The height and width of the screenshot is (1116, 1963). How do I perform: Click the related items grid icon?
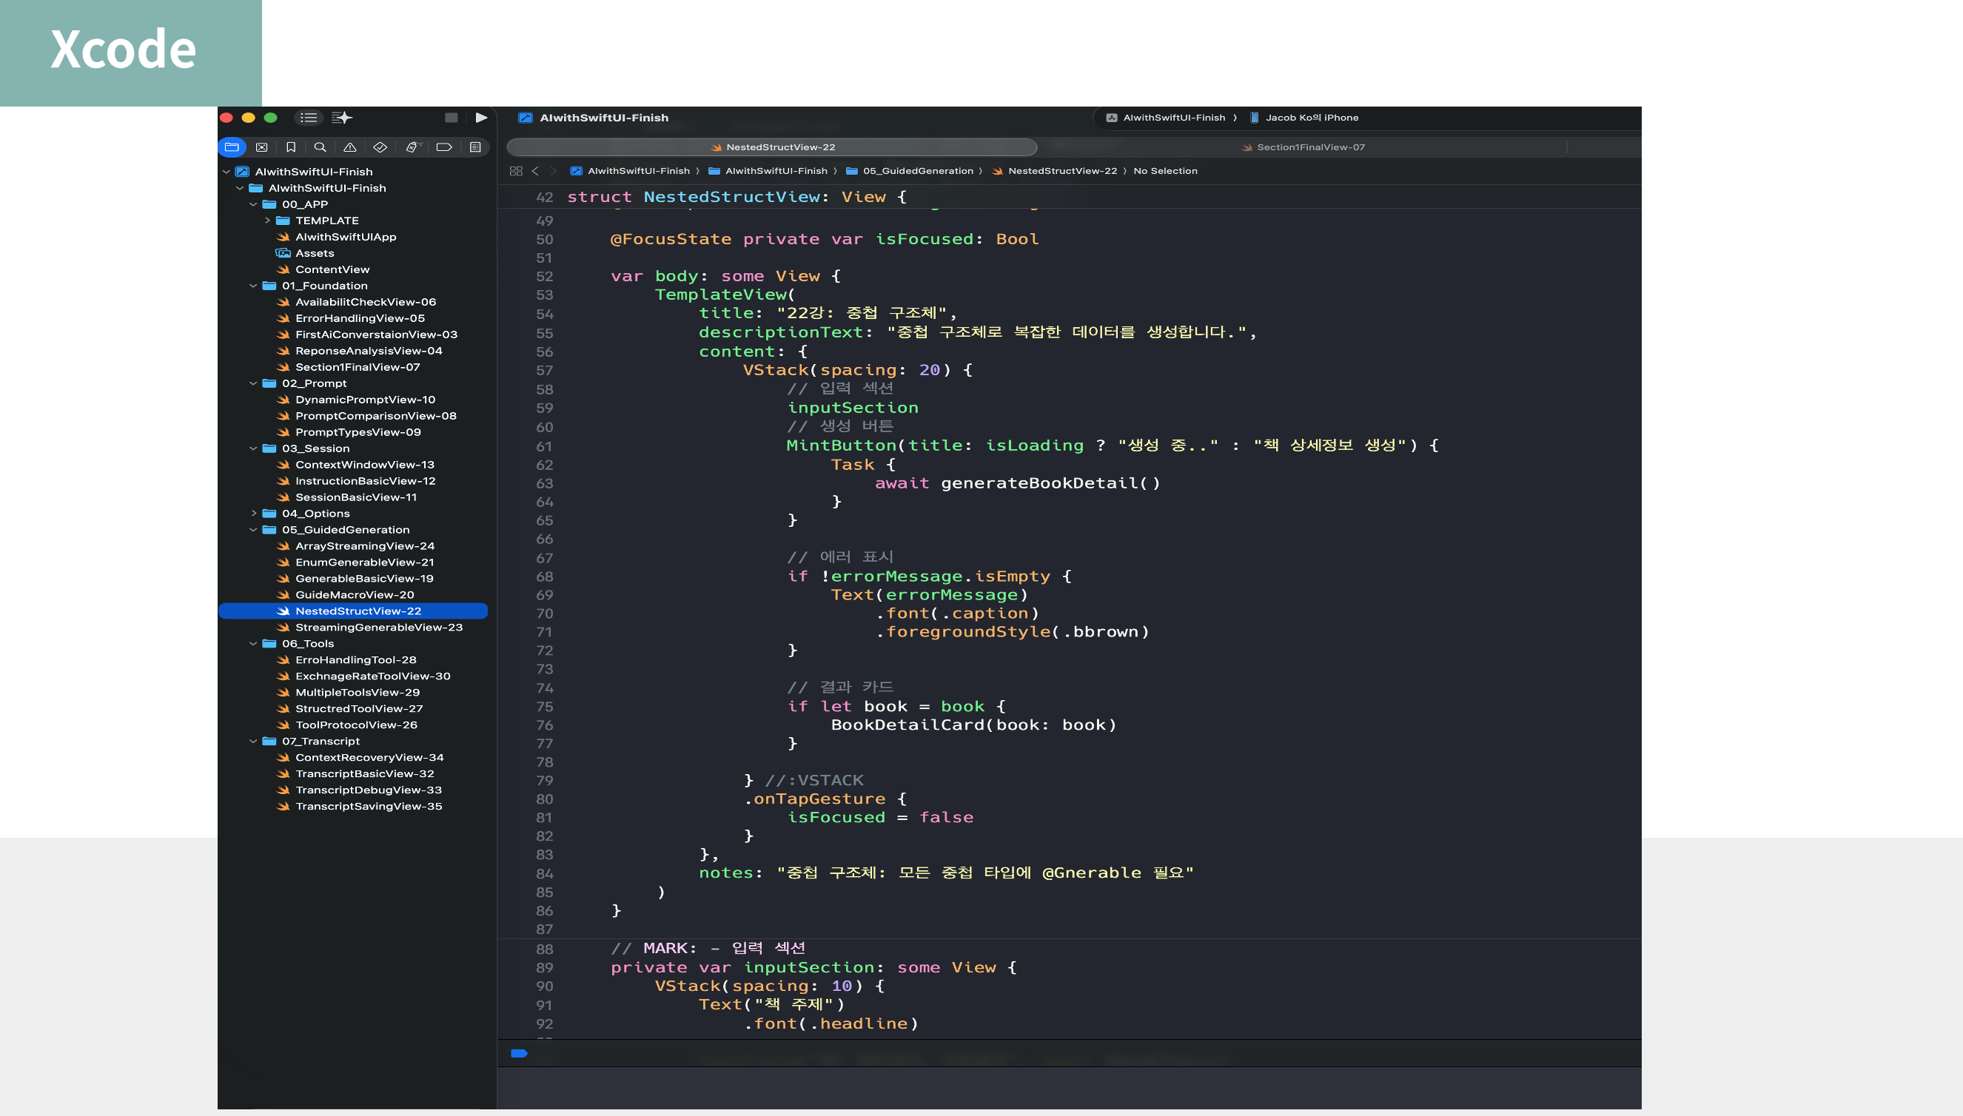click(x=516, y=171)
